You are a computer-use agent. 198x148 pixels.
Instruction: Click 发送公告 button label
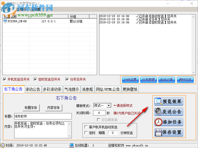[x=172, y=112]
